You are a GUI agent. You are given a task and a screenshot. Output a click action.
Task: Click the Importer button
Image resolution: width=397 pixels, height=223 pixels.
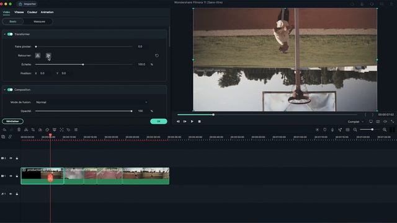(x=27, y=4)
